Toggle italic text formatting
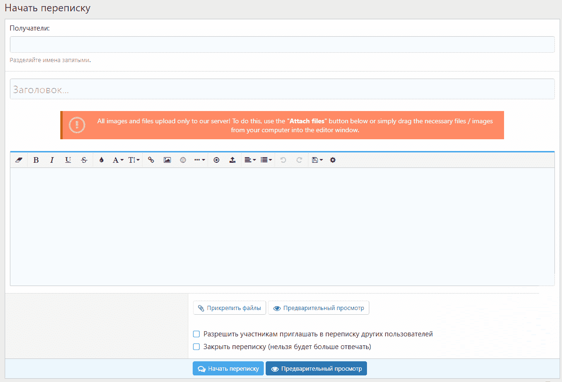Viewport: 562px width, 382px height. [x=52, y=160]
